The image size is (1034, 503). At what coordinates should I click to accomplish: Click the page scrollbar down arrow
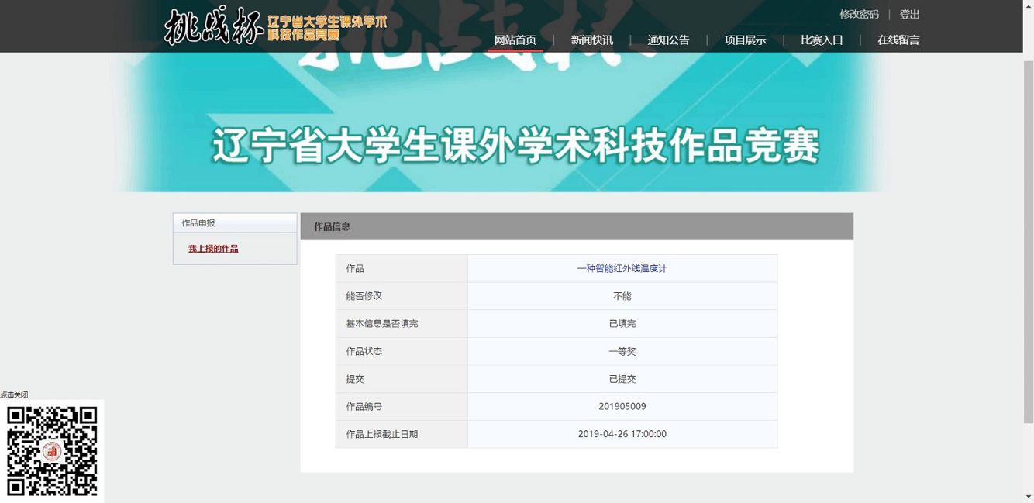(1028, 497)
